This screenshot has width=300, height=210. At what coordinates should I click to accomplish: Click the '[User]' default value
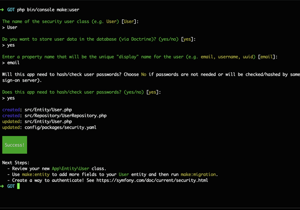point(129,21)
